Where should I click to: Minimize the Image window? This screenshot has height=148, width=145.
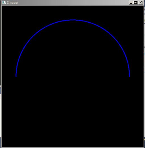pyautogui.click(x=131, y=3)
